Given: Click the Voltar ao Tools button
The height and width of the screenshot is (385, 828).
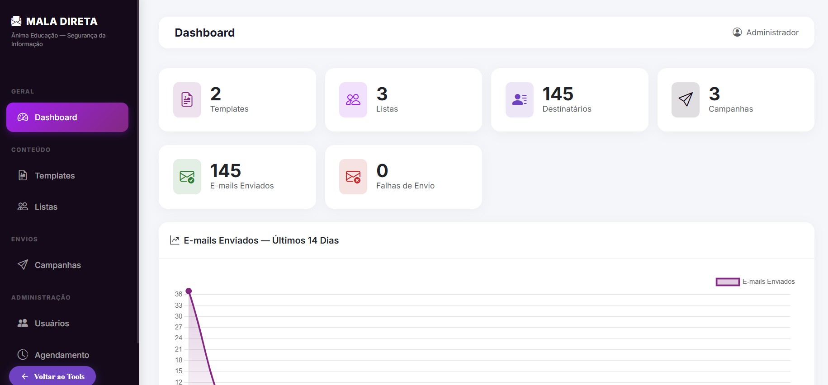Looking at the screenshot, I should (x=52, y=376).
